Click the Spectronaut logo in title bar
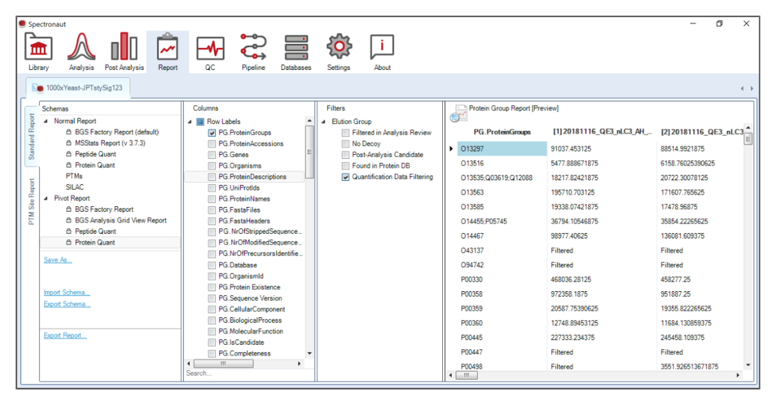The width and height of the screenshot is (776, 405). click(x=22, y=24)
